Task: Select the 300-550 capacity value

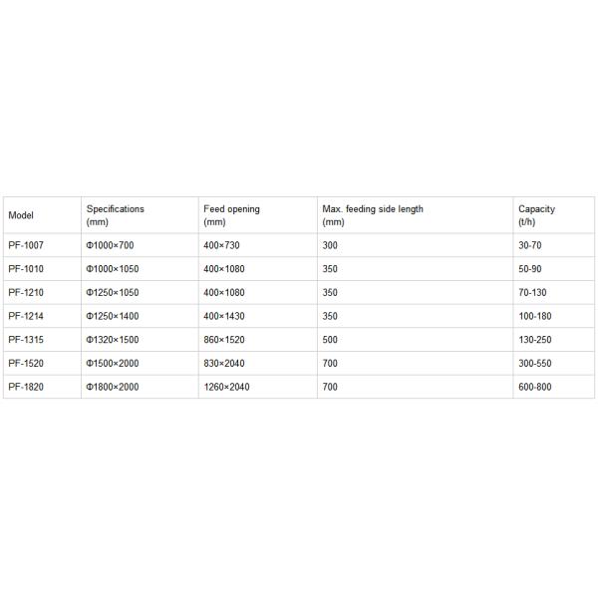Action: tap(534, 363)
